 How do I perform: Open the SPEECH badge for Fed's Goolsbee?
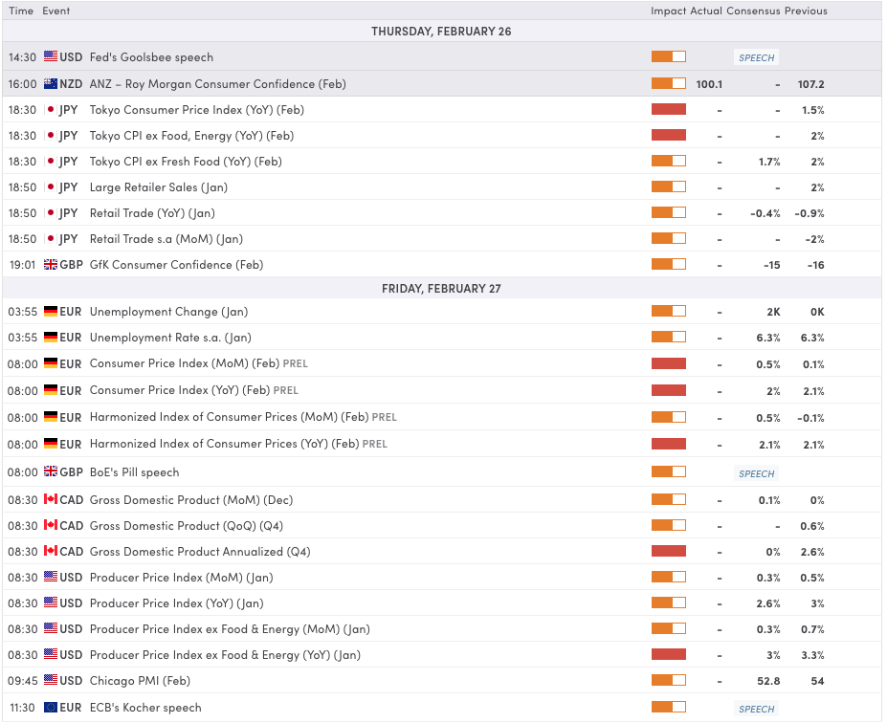click(x=755, y=56)
